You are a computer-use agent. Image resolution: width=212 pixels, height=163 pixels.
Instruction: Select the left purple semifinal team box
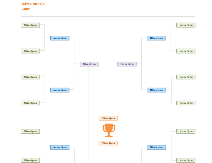(x=90, y=64)
